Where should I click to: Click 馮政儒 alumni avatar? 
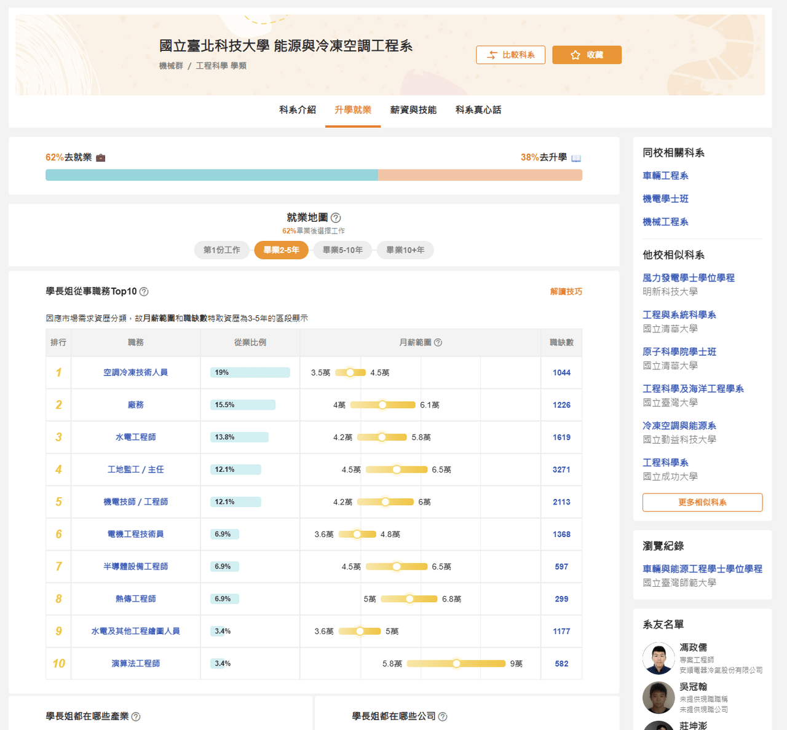pos(658,658)
